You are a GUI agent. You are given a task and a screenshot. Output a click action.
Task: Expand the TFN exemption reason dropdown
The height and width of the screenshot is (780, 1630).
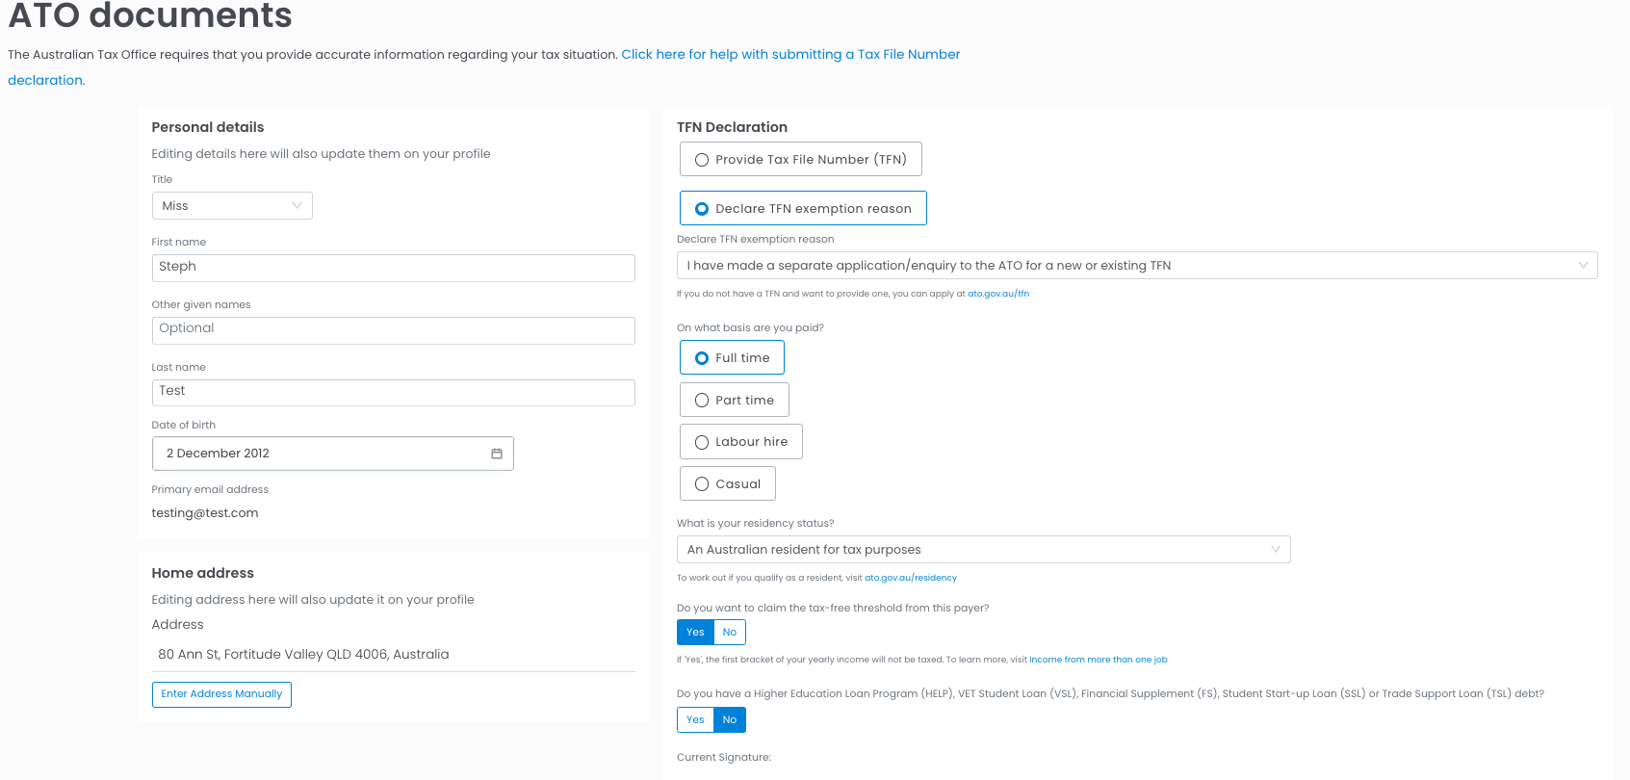pos(1136,266)
